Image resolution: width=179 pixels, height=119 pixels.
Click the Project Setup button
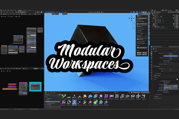point(142,18)
